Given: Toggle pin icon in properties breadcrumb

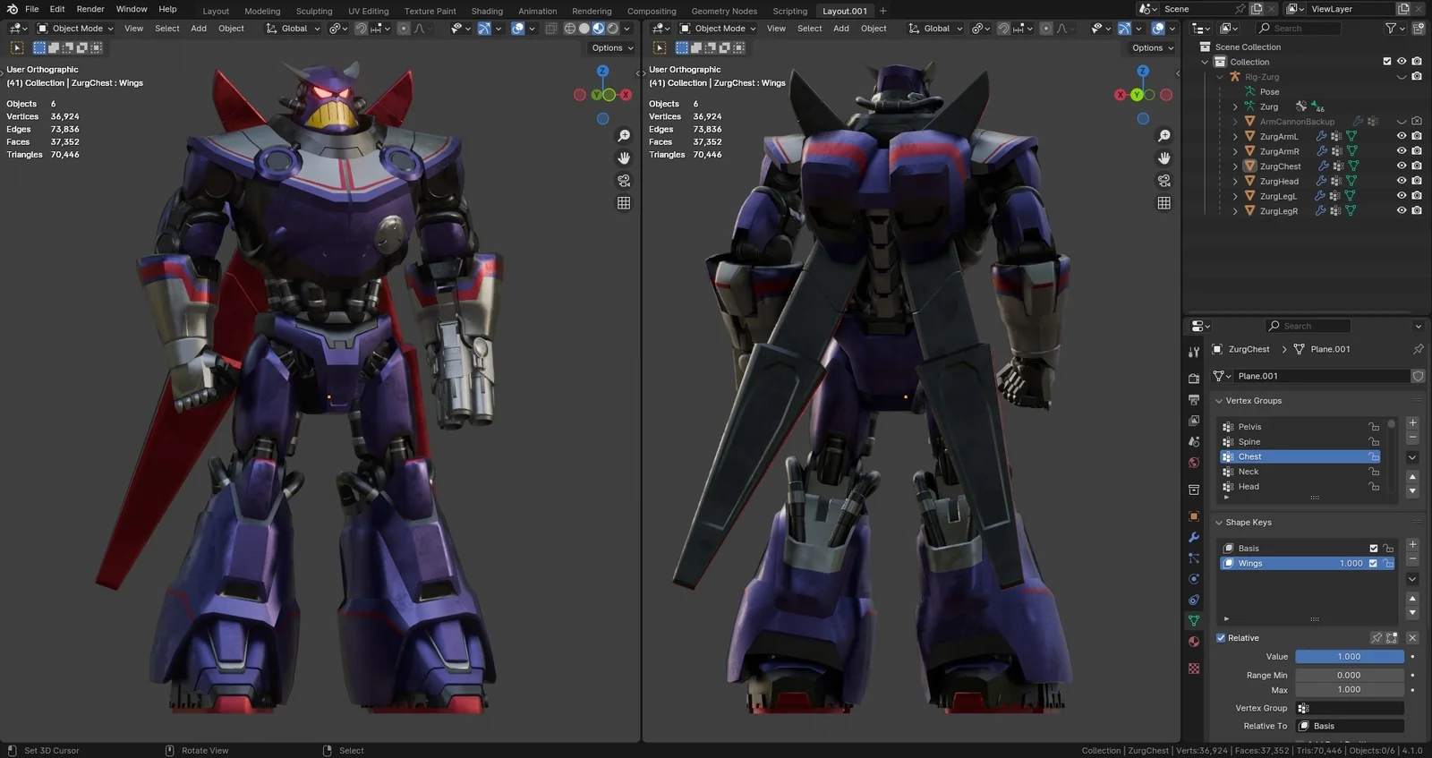Looking at the screenshot, I should click(1418, 349).
